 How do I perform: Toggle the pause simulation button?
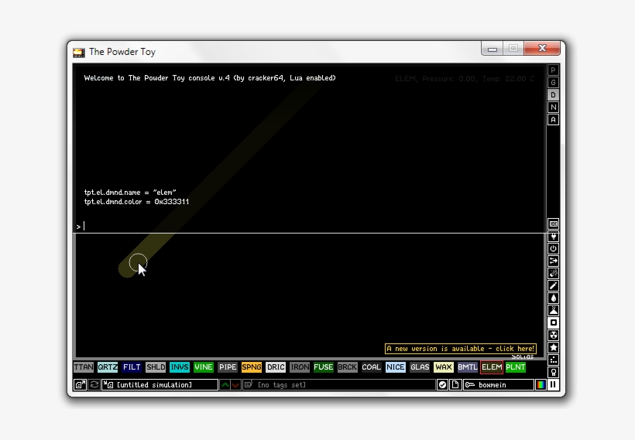(553, 384)
